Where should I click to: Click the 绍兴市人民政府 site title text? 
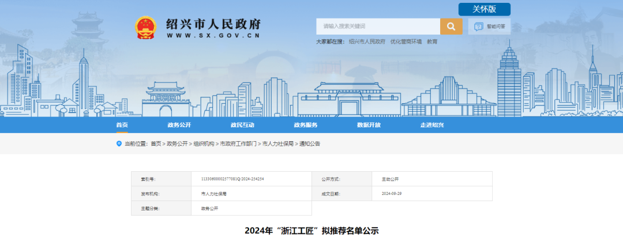[x=213, y=24]
